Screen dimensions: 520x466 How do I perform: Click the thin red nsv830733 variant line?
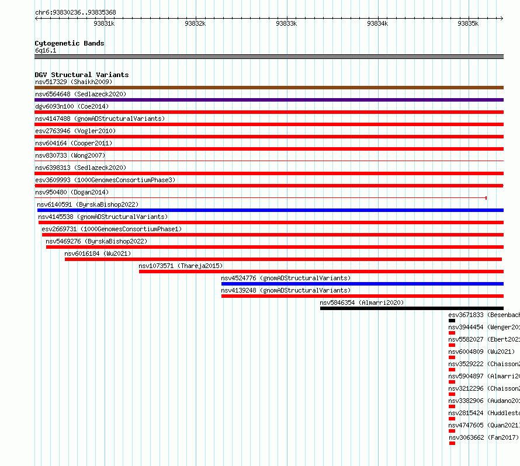269,161
